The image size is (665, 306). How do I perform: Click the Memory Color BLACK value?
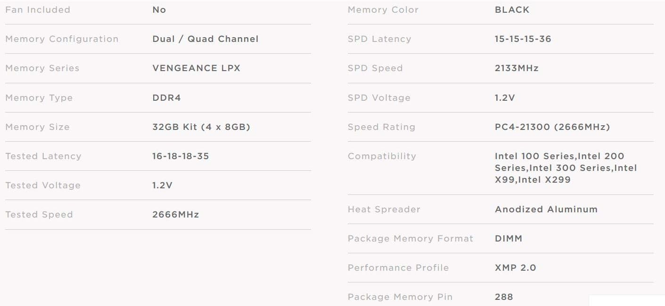click(512, 10)
